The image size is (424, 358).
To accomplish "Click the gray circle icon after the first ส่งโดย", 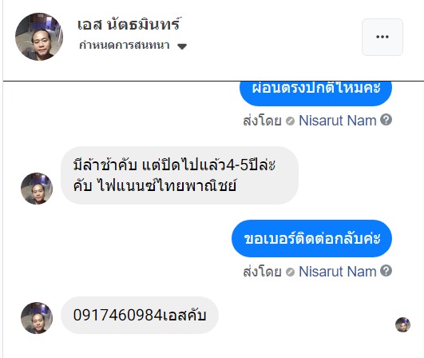I will [290, 121].
